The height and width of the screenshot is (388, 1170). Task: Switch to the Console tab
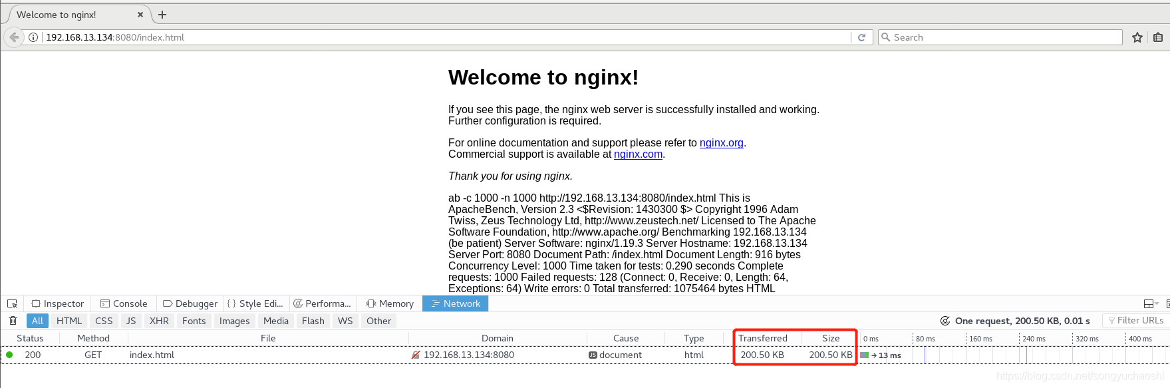point(124,303)
